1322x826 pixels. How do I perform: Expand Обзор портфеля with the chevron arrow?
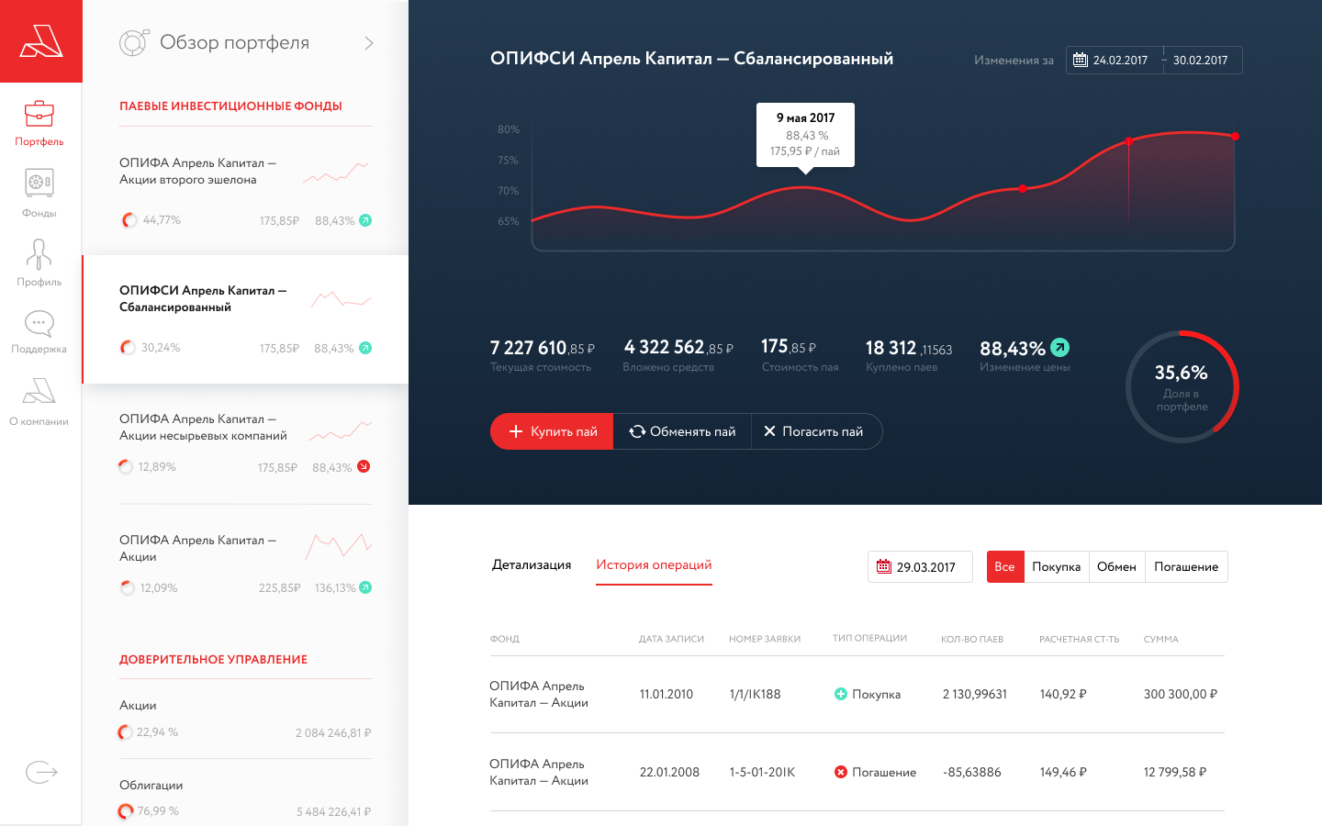click(369, 43)
